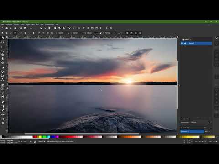
Task: Click the layer blur slider
Action: (193, 128)
